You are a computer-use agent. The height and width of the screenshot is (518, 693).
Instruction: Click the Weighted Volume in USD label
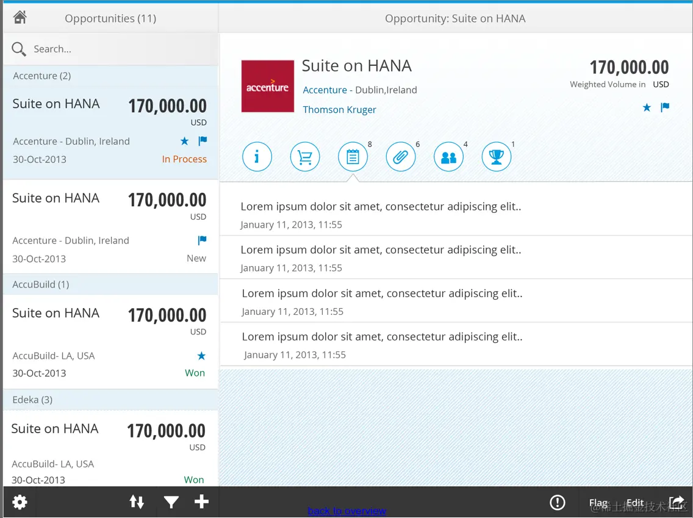pos(619,84)
